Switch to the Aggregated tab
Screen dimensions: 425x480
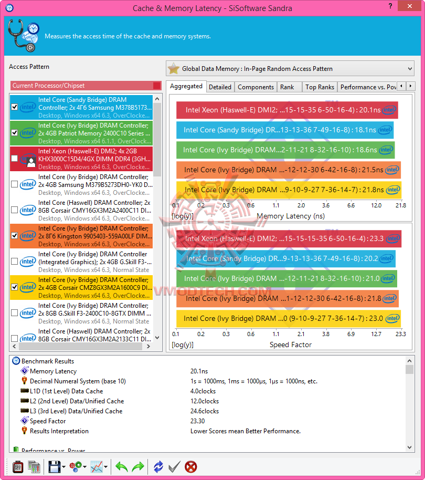(186, 86)
